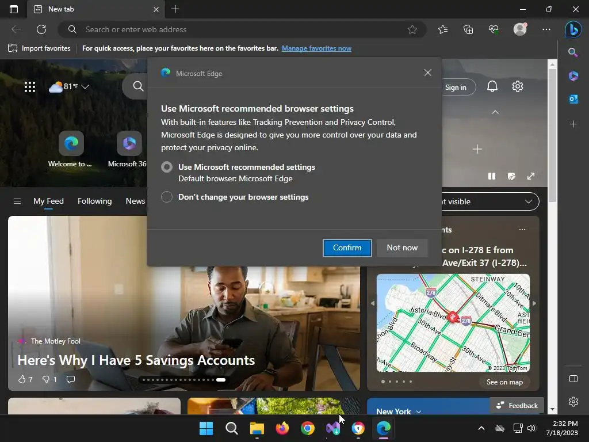The height and width of the screenshot is (442, 589).
Task: Show hidden system tray icons
Action: coord(481,428)
